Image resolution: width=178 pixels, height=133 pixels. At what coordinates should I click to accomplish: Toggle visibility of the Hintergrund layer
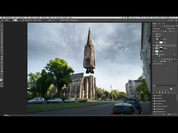154,55
